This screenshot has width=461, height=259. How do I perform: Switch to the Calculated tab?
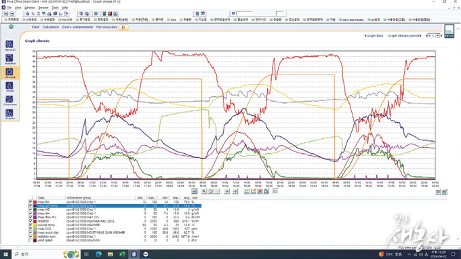pyautogui.click(x=51, y=26)
